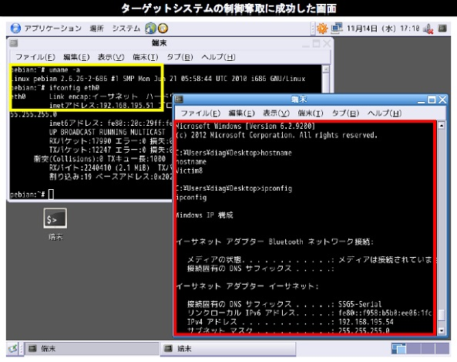The width and height of the screenshot is (457, 362).
Task: Open タブ(B) menu in front terminal
Action: pos(346,113)
